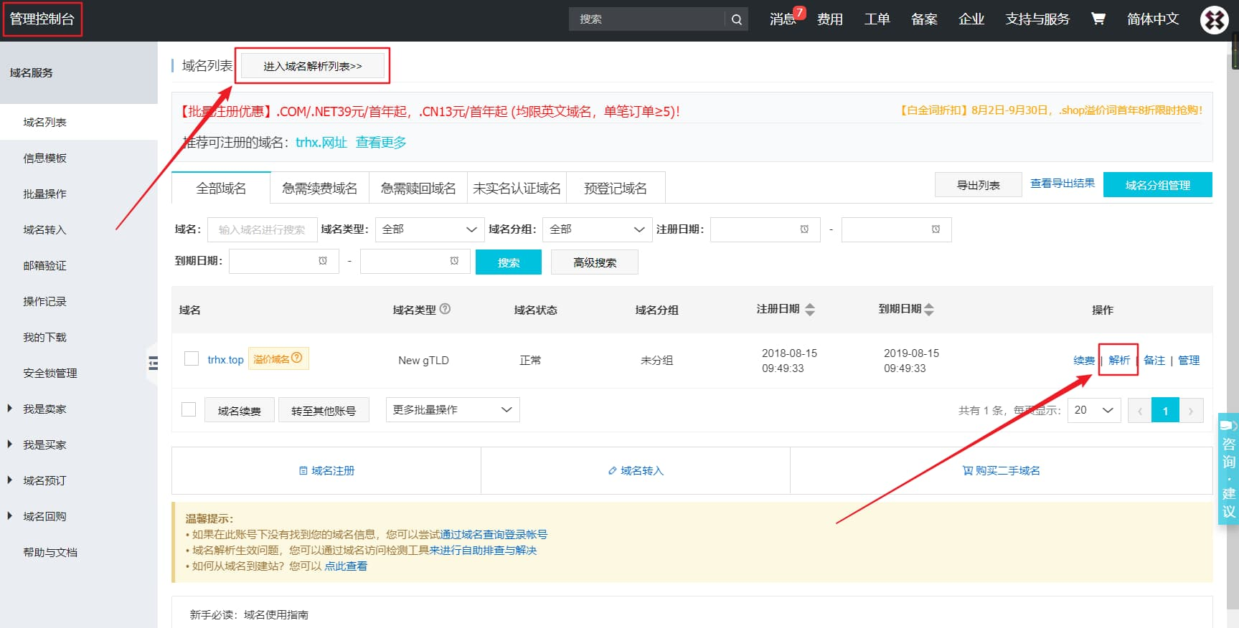Open the 更多批量操作 dropdown
This screenshot has height=628, width=1239.
pos(453,410)
